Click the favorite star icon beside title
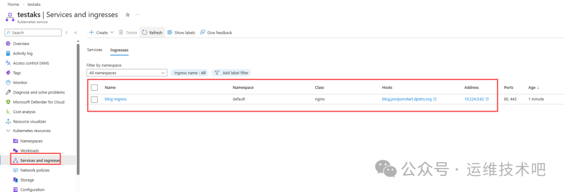 tap(127, 15)
